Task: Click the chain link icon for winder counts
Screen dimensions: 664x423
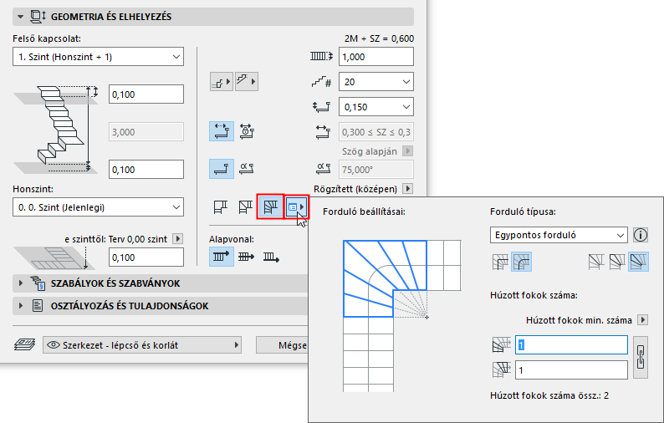Action: (x=641, y=355)
